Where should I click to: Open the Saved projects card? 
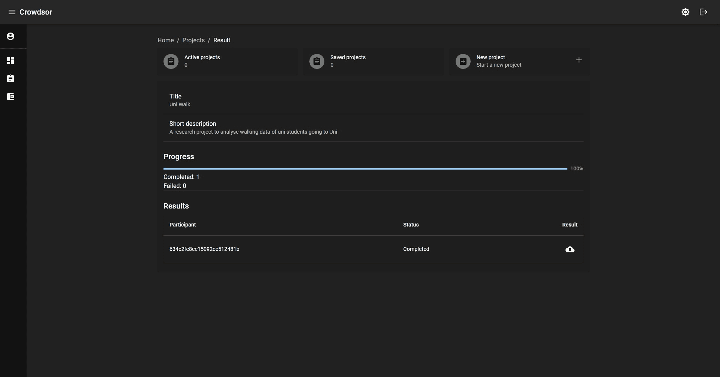point(379,61)
